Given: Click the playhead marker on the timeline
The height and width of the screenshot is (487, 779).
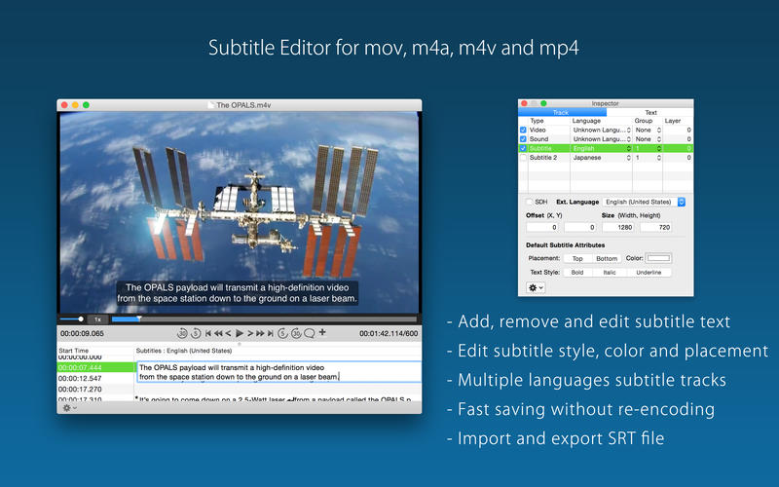Looking at the screenshot, I should (x=139, y=318).
